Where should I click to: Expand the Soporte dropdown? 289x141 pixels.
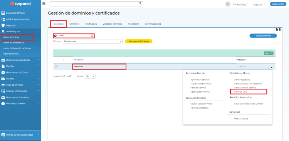point(259,4)
